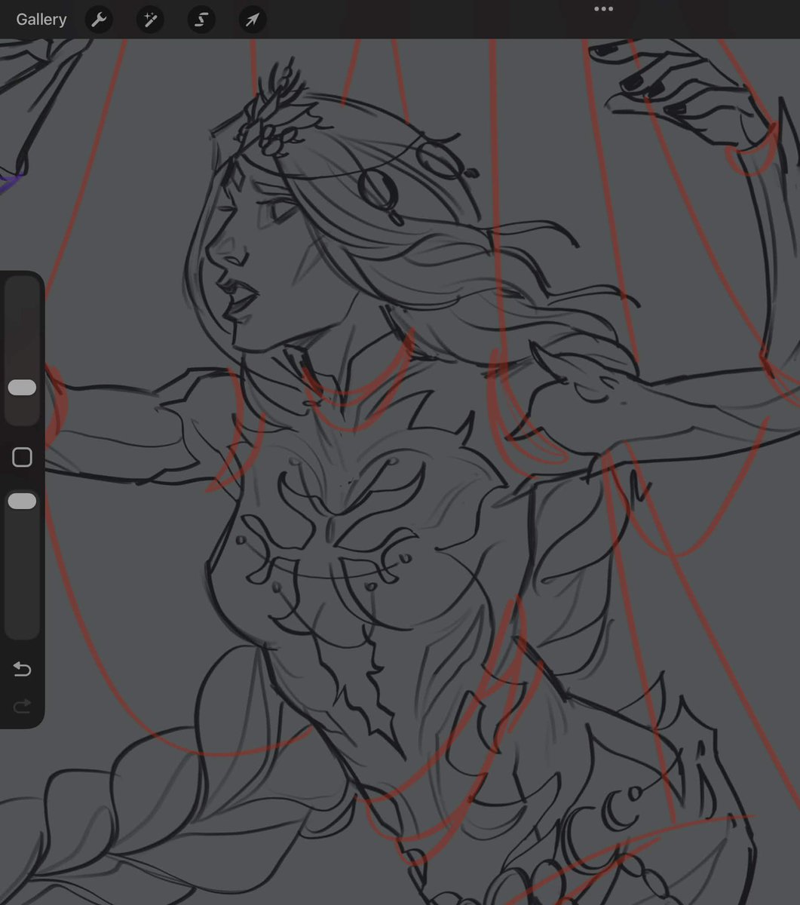Activate the Selection tool (S icon)

tap(201, 20)
